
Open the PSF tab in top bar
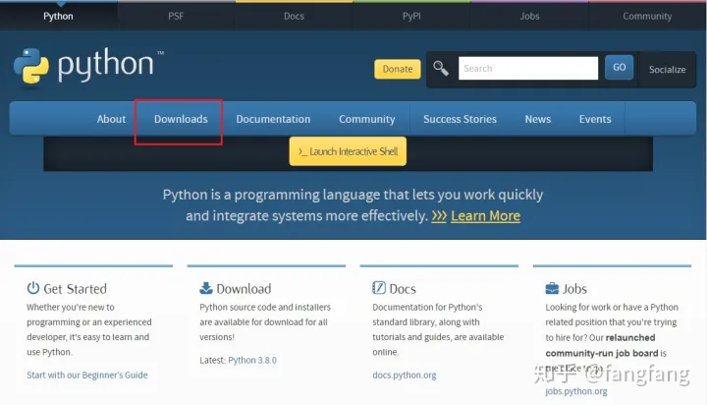[176, 17]
